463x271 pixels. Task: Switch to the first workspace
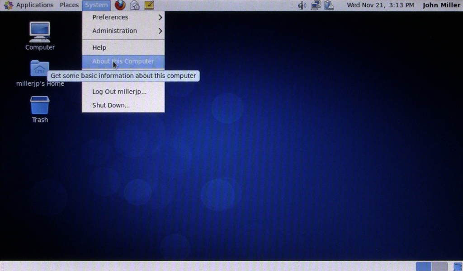pyautogui.click(x=424, y=266)
